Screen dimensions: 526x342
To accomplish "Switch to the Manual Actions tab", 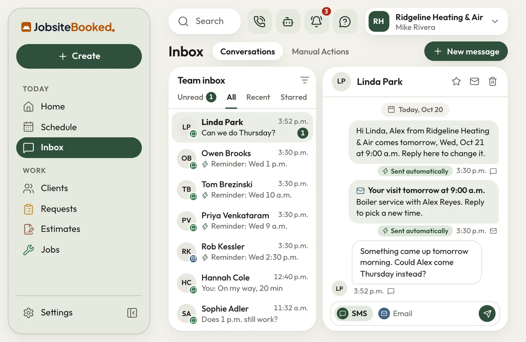I will (x=320, y=52).
